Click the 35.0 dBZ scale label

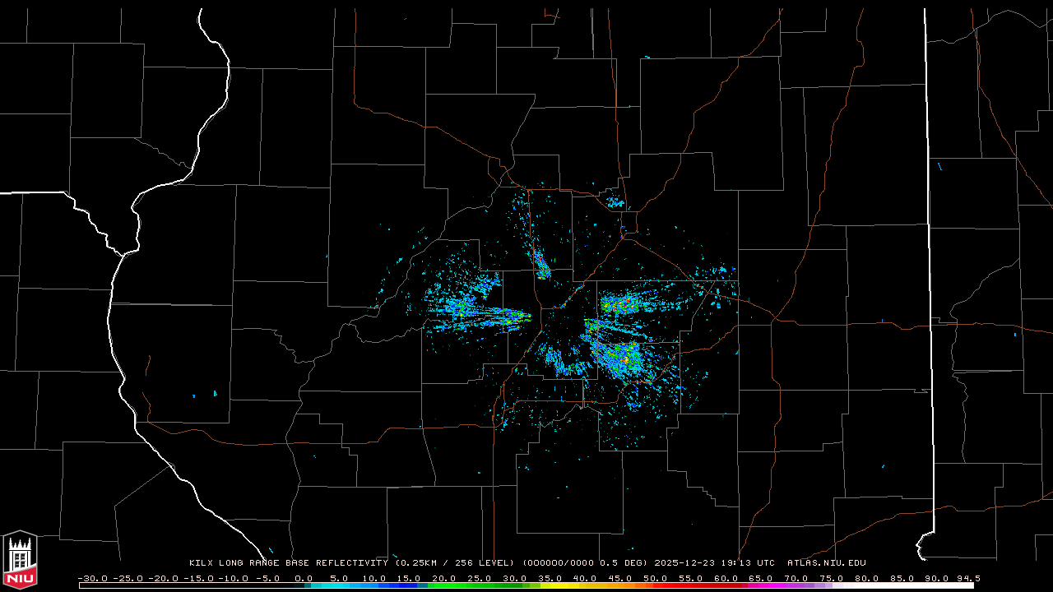(x=550, y=578)
